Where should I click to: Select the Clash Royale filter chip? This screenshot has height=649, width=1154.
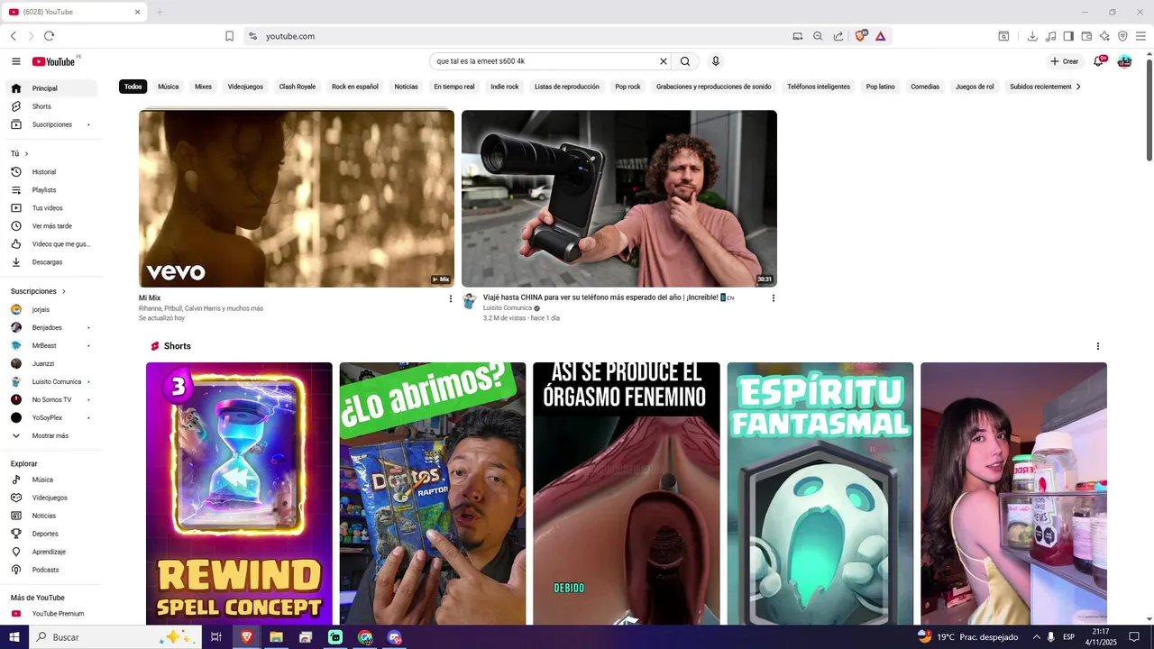pyautogui.click(x=298, y=87)
